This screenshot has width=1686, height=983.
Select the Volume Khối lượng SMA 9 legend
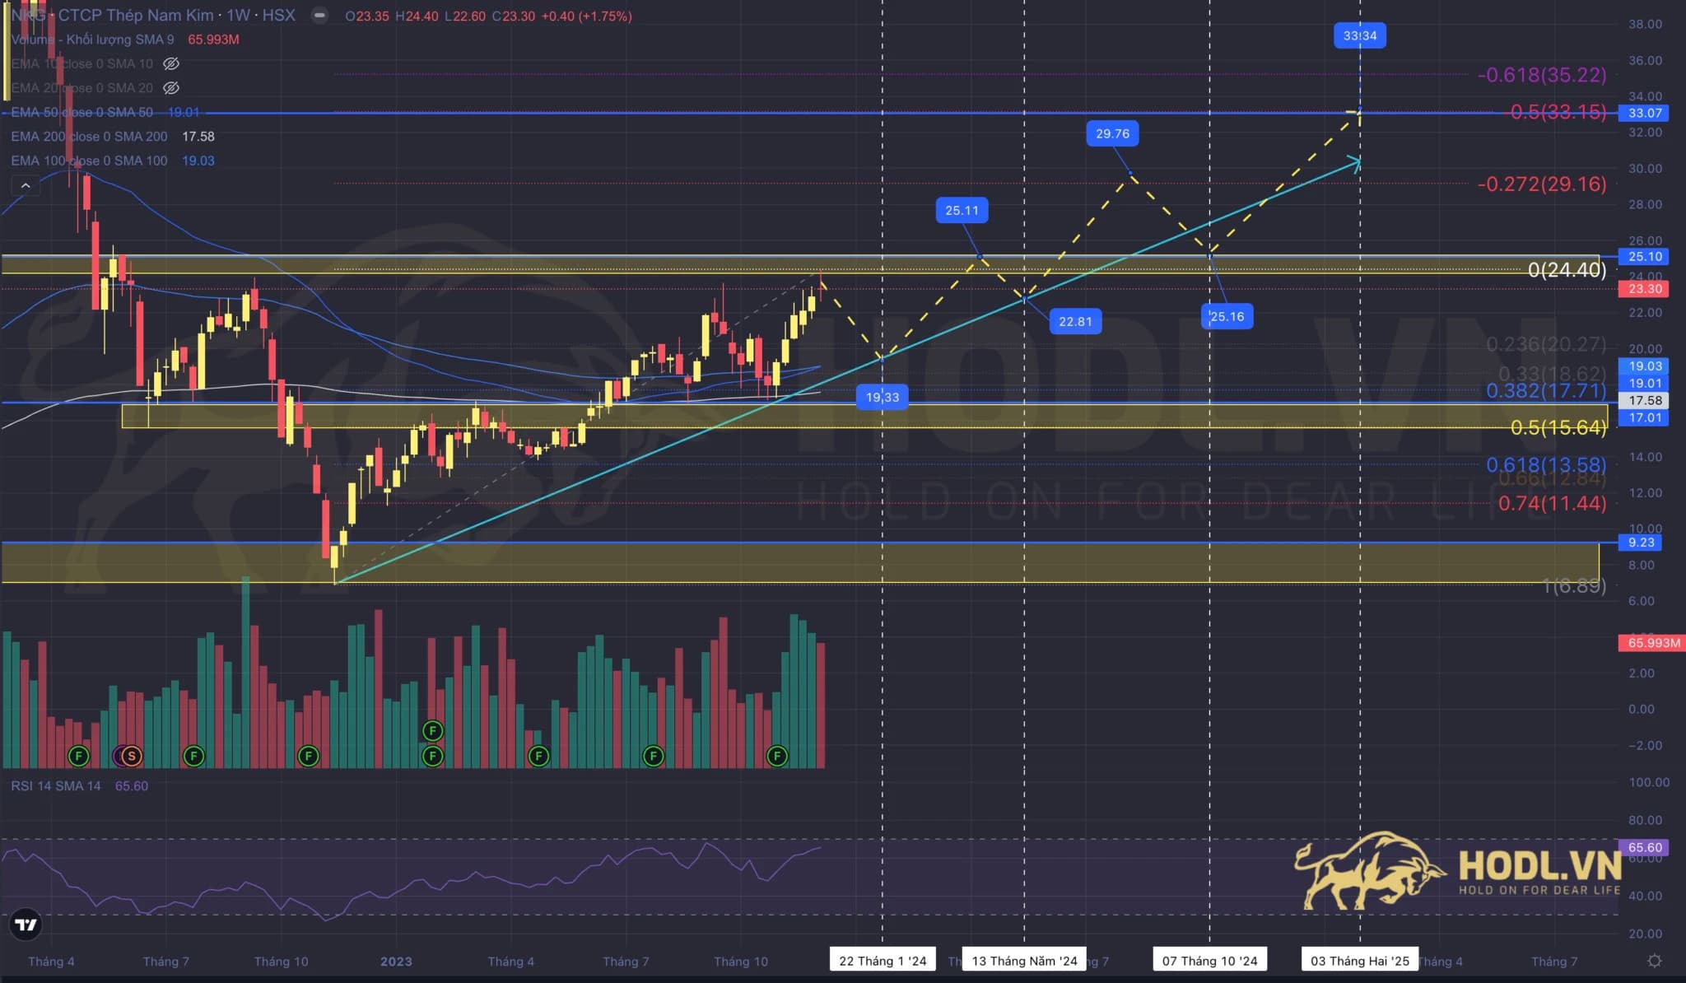click(x=92, y=40)
